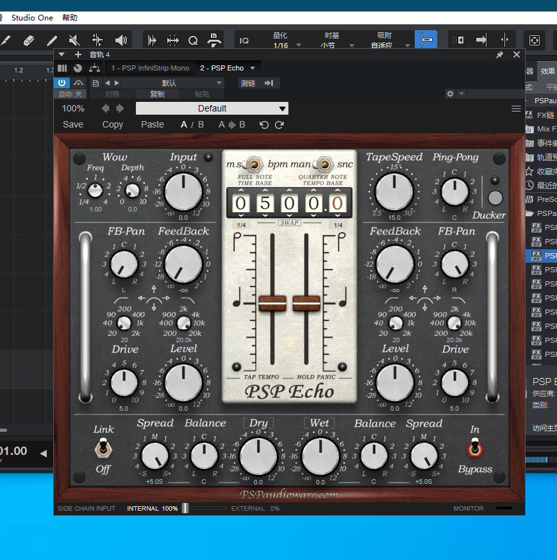Screen dimensions: 557x560
Task: Select the Mute tool
Action: pos(74,40)
